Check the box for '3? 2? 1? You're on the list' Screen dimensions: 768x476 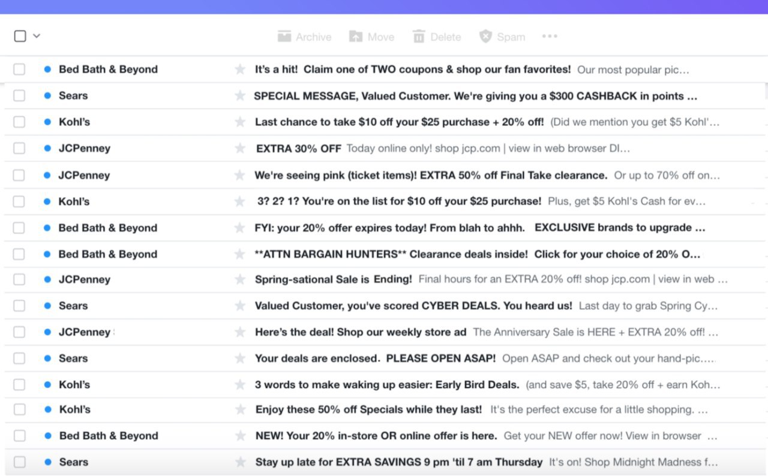(x=19, y=201)
